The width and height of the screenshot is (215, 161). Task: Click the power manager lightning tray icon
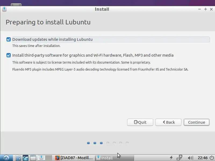pyautogui.click(x=171, y=158)
